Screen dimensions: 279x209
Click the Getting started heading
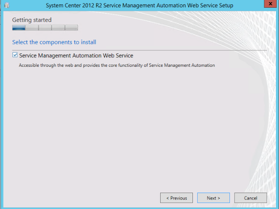coord(31,20)
